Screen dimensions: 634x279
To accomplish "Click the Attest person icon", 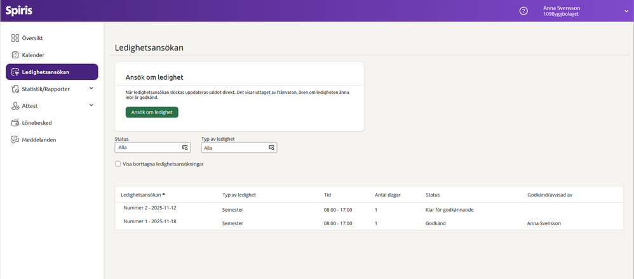I will [16, 106].
